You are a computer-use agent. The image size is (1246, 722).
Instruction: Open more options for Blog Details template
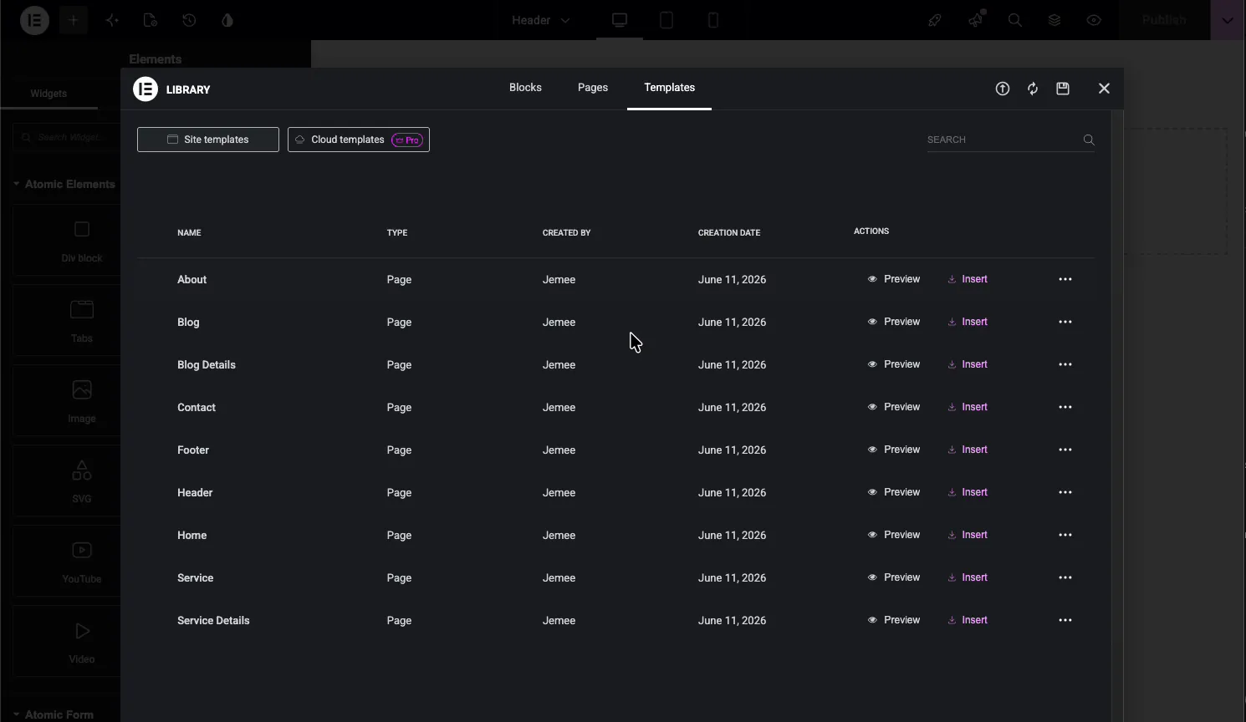point(1065,364)
